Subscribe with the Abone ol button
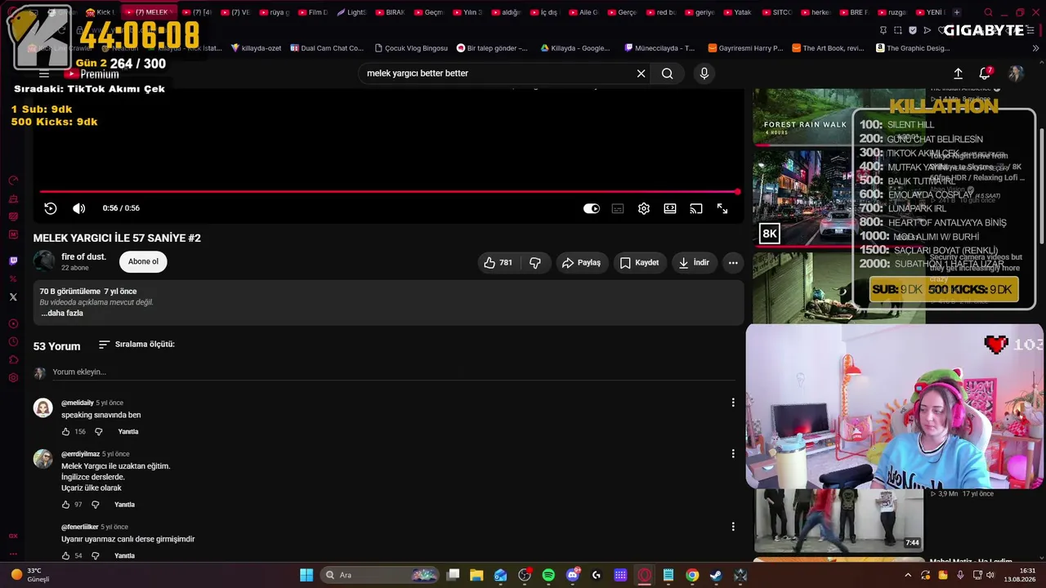The image size is (1046, 588). coord(143,261)
